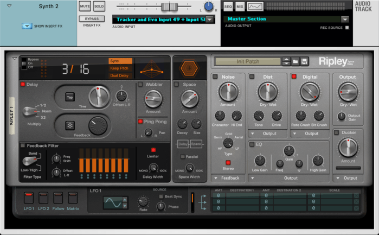This screenshot has height=235, width=379.
Task: Open the patch browser folder icon
Action: coord(295,61)
